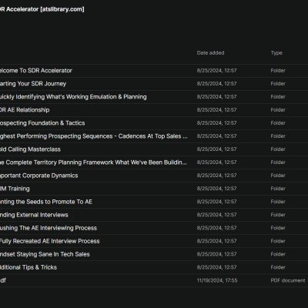Viewport: 308px width, 308px height.
Task: Open 'Fully Recreated AE Interview Process' folder
Action: tap(154, 241)
